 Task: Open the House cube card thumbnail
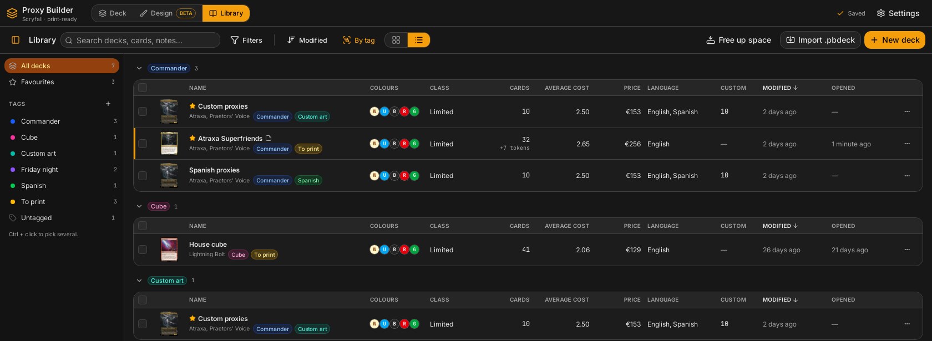pos(169,250)
